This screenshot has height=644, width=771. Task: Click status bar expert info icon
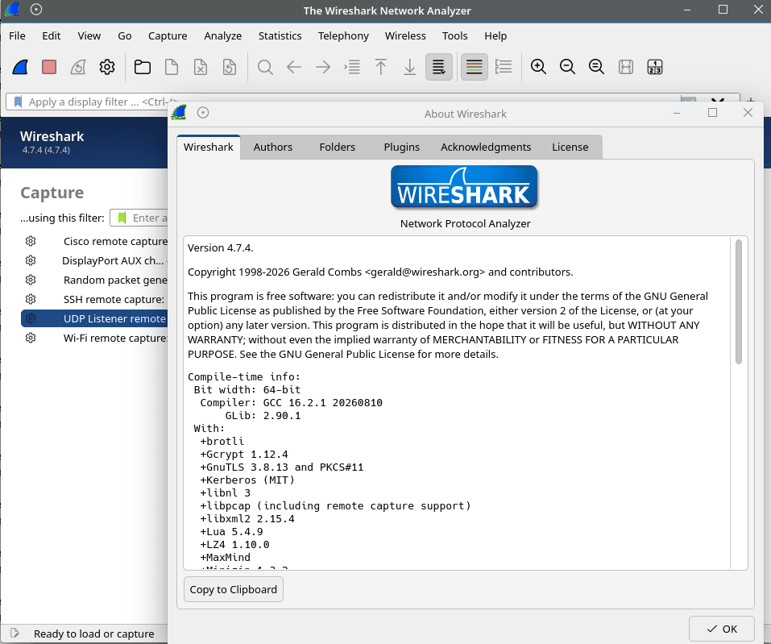click(15, 634)
